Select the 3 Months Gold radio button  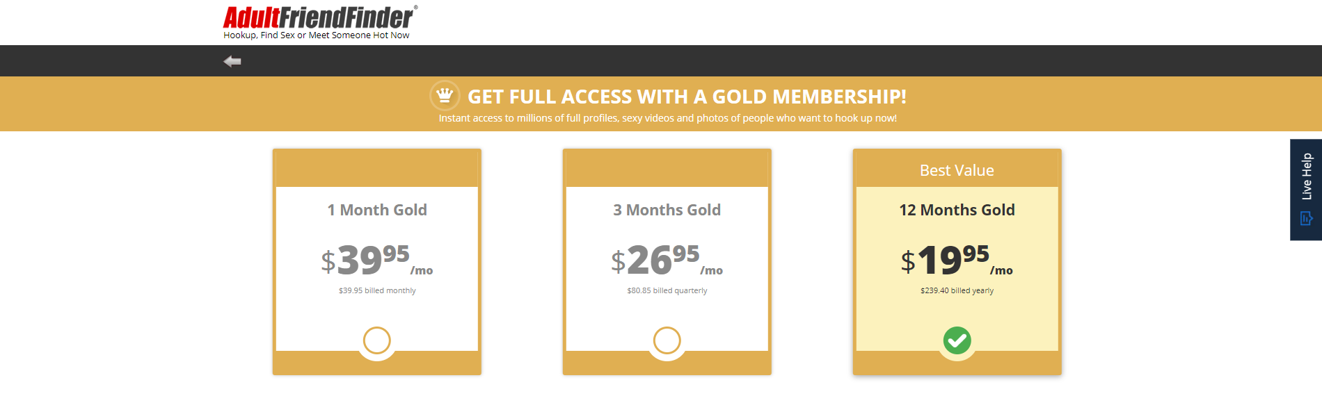pos(667,340)
